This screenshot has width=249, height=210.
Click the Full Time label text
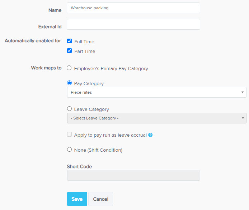point(84,41)
